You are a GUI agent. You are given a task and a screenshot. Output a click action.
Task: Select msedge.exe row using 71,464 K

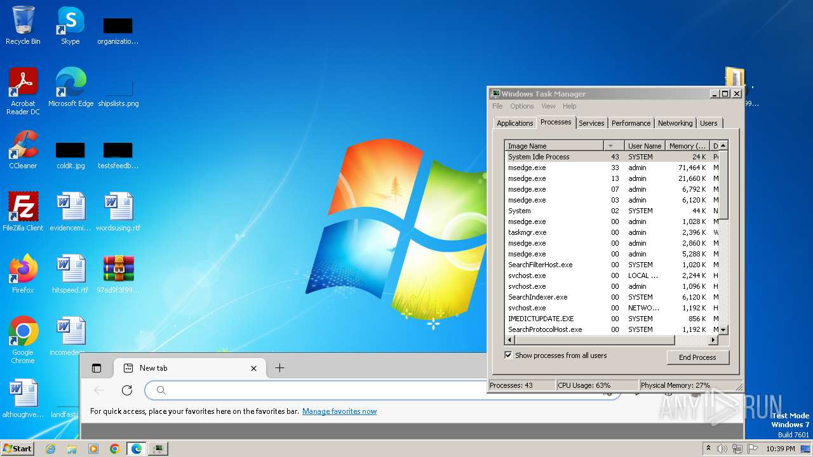tap(612, 168)
